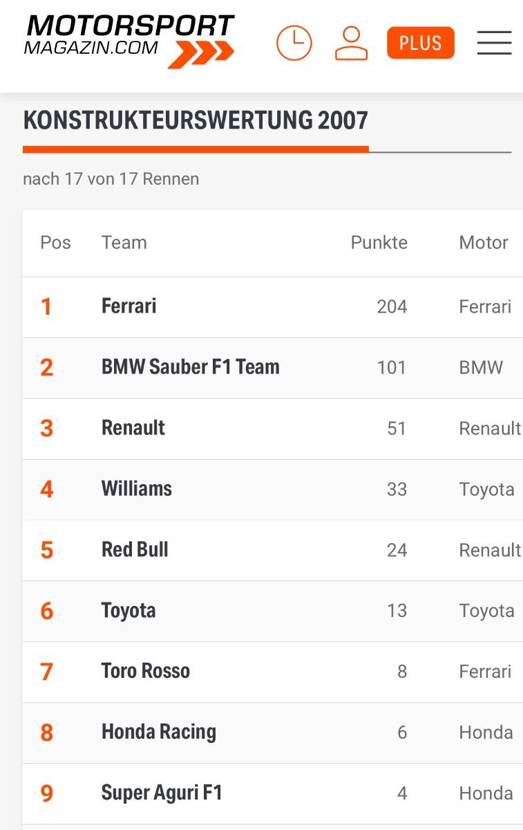The width and height of the screenshot is (523, 830).
Task: Open the clock live ticker icon
Action: click(294, 43)
